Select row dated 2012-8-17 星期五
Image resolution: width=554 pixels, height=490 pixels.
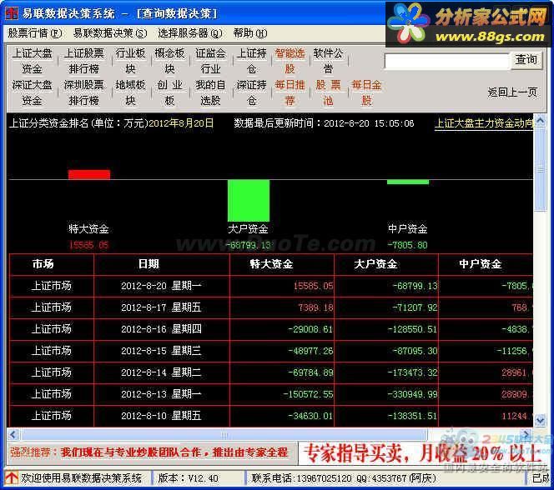(271, 307)
